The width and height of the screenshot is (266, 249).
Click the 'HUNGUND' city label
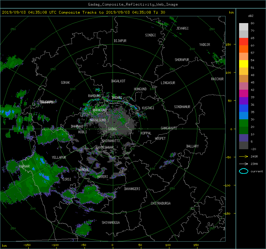coord(140,89)
